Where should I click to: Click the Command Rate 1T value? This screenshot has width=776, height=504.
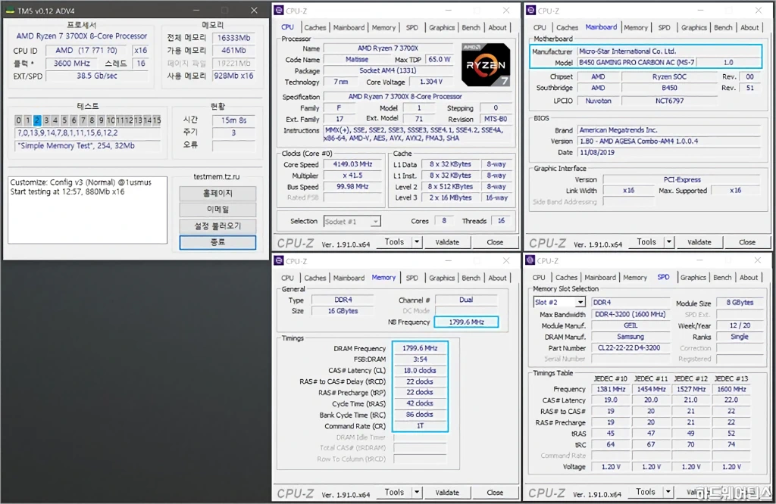click(420, 425)
